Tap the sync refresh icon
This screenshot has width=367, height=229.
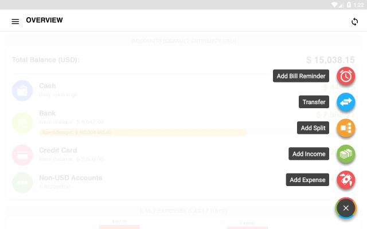pyautogui.click(x=354, y=22)
